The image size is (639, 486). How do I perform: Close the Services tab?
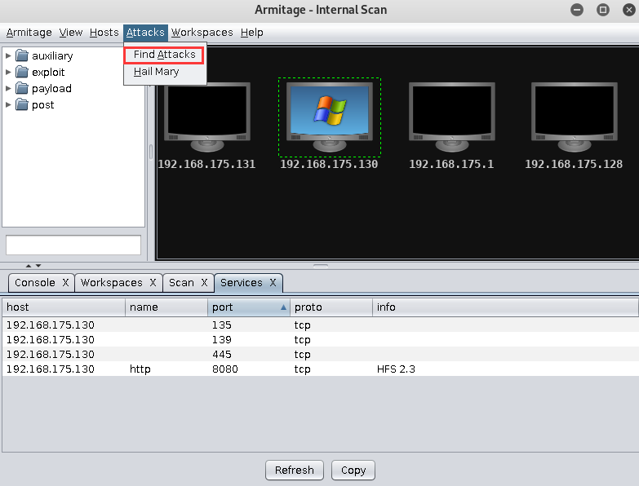click(273, 283)
